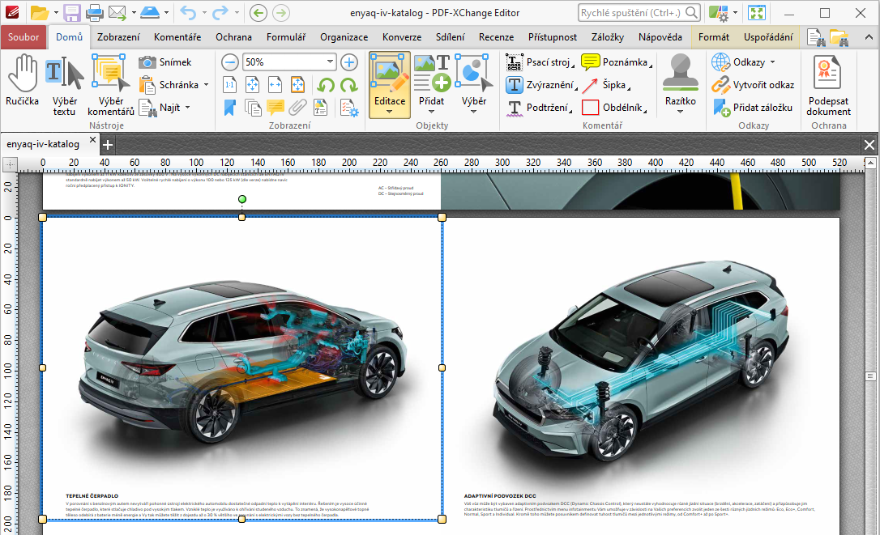
Task: Click the undo arrow in quick toolbar
Action: coord(188,12)
